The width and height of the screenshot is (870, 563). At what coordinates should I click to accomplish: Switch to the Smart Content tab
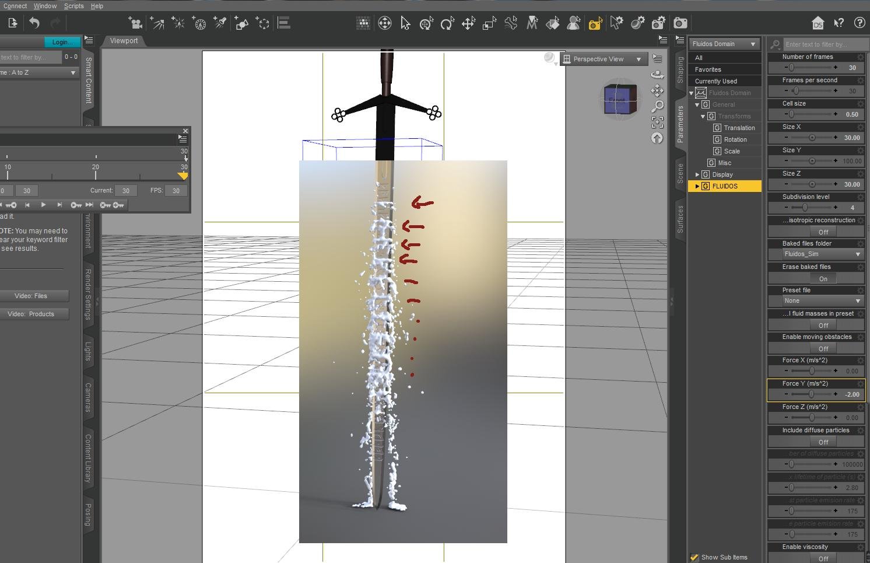[88, 81]
